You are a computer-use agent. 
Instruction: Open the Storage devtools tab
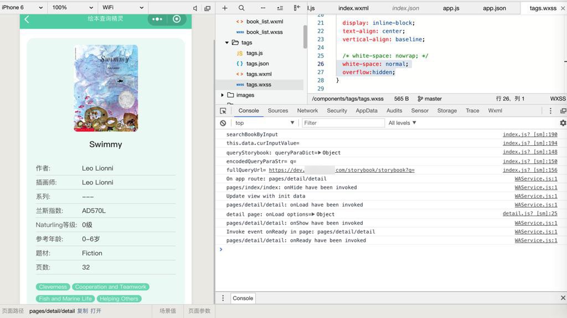(447, 110)
